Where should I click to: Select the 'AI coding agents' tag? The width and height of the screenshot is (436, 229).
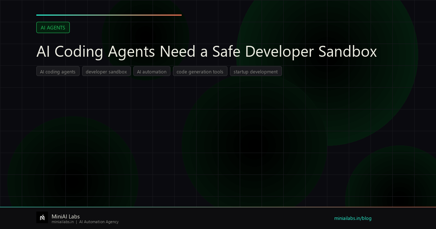coord(58,72)
